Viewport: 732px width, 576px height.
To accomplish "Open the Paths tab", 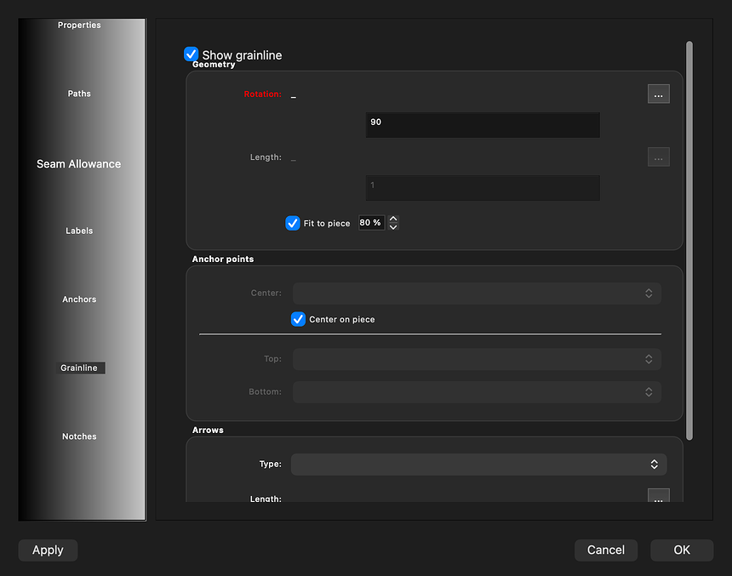I will [x=79, y=94].
